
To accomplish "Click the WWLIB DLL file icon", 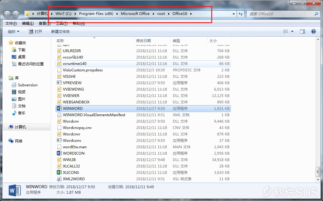I will click(59, 160).
